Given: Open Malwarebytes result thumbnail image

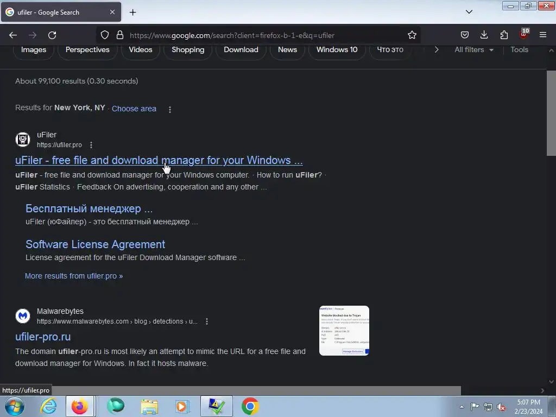Looking at the screenshot, I should 344,331.
